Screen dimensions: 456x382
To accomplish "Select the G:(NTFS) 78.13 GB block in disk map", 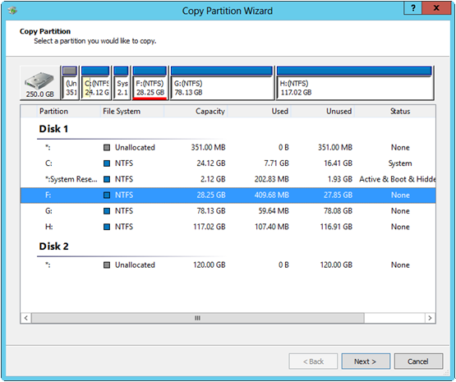I will (222, 83).
